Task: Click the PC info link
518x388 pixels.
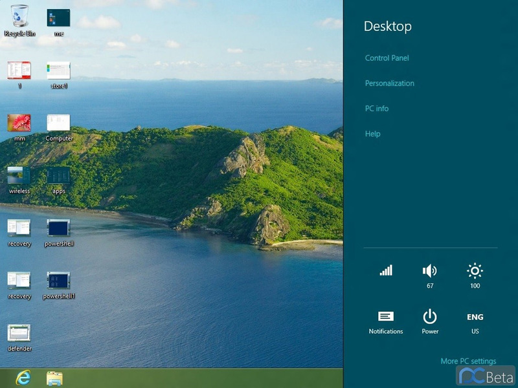Action: 376,109
